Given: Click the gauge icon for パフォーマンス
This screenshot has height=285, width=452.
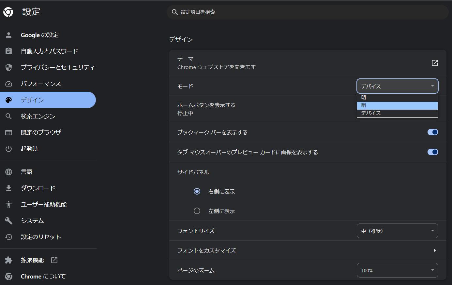Looking at the screenshot, I should pos(9,84).
